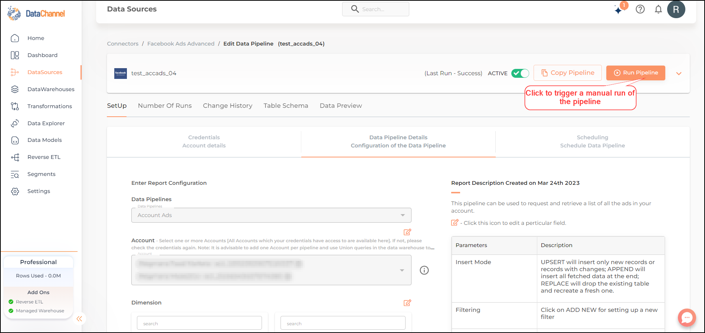The image size is (705, 333).
Task: Open the Reverse ETL sidebar icon
Action: 15,157
